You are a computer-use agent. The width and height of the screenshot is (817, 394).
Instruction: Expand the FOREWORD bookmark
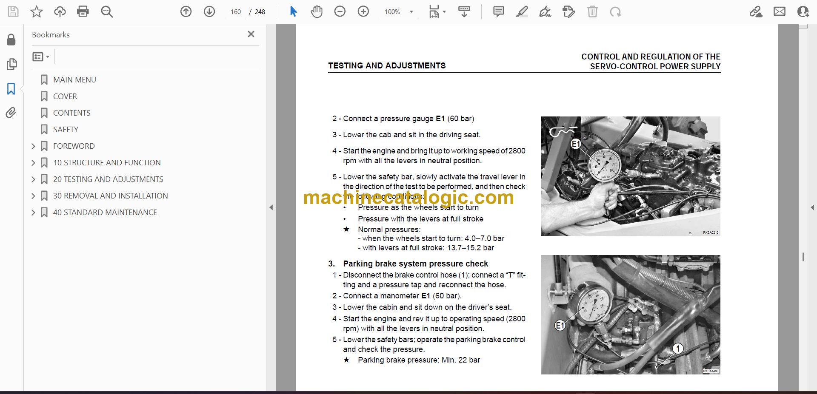(33, 146)
